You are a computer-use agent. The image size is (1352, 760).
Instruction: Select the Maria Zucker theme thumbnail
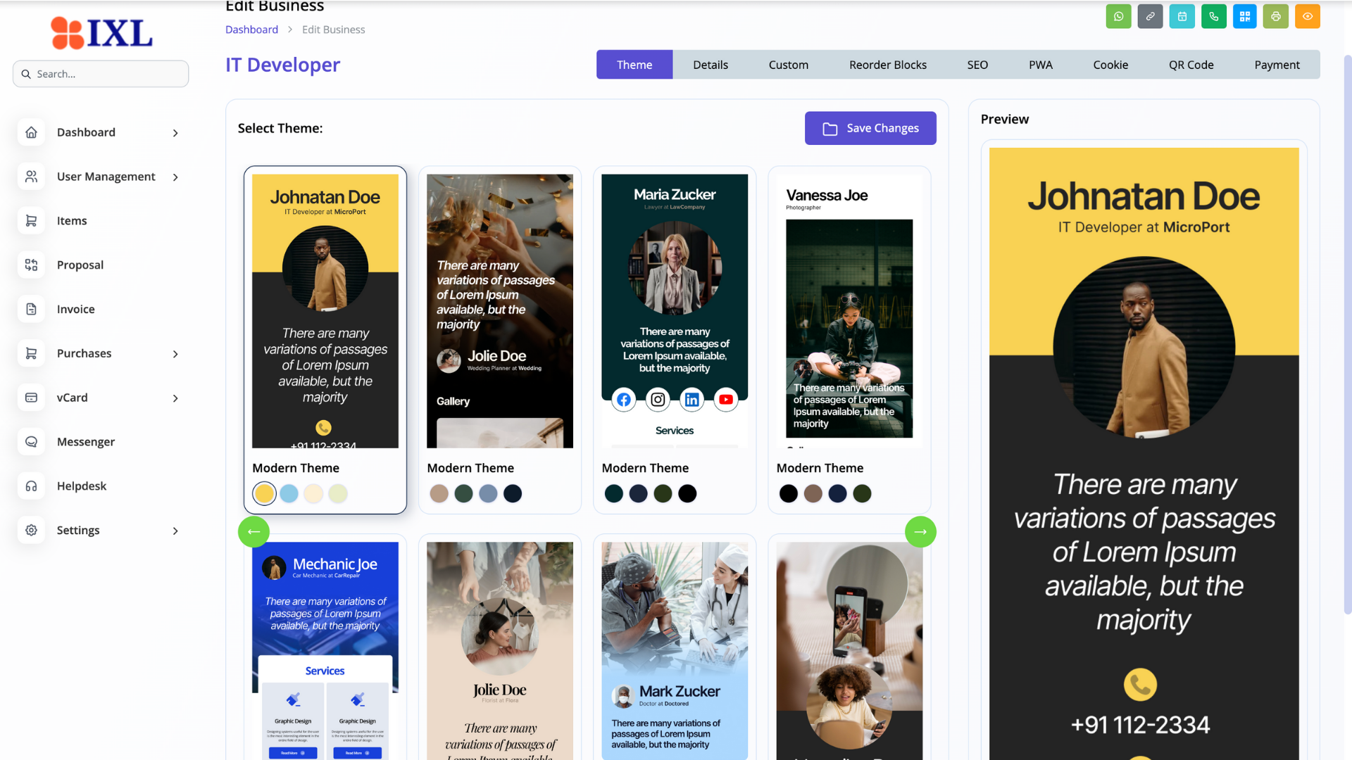(x=675, y=311)
